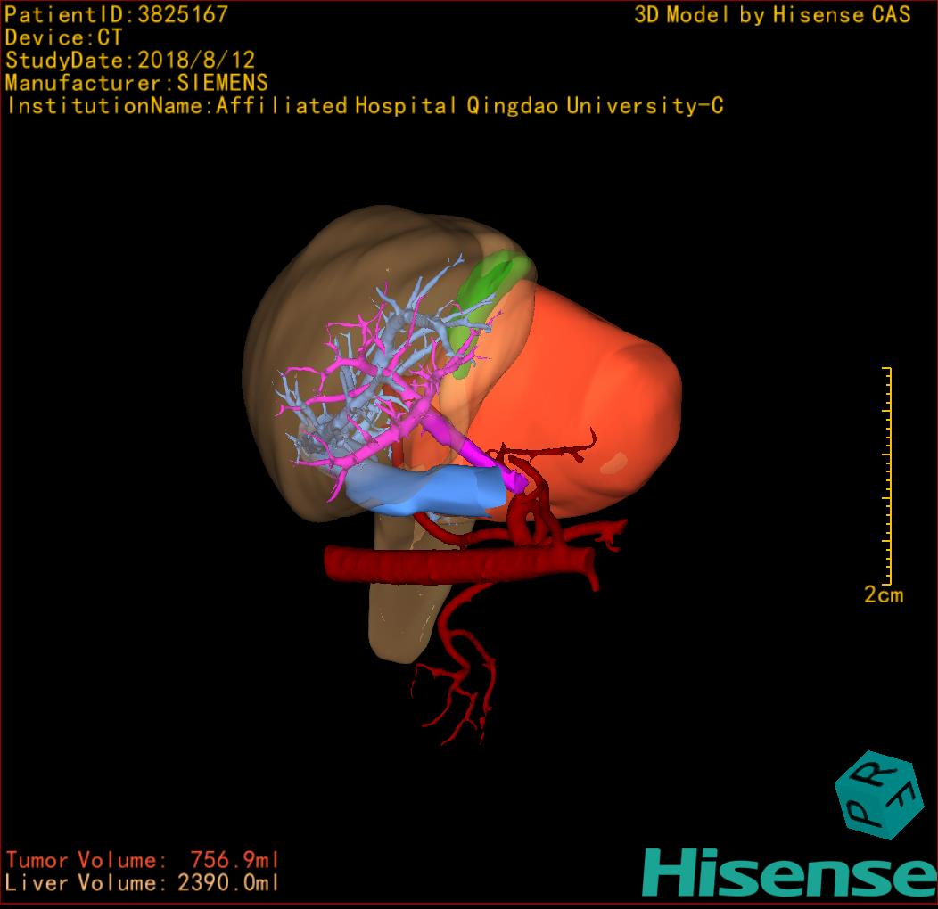Click the 'StudyDate:2018/8/12' text
The height and width of the screenshot is (909, 938).
[130, 61]
